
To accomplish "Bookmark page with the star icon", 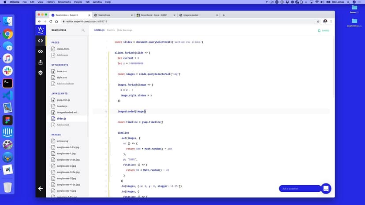I will coord(318,21).
